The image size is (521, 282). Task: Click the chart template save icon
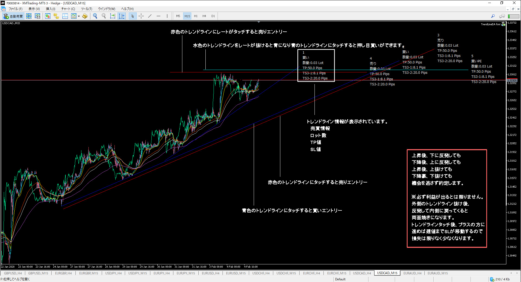37,16
